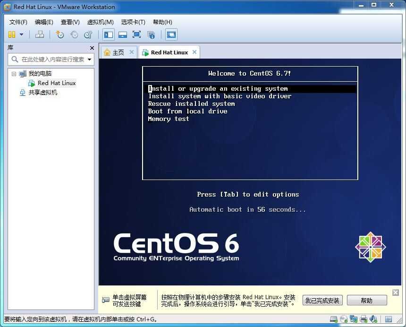Toggle the library sidebar view icon
Viewport: 406px width, 327px height.
(x=109, y=34)
